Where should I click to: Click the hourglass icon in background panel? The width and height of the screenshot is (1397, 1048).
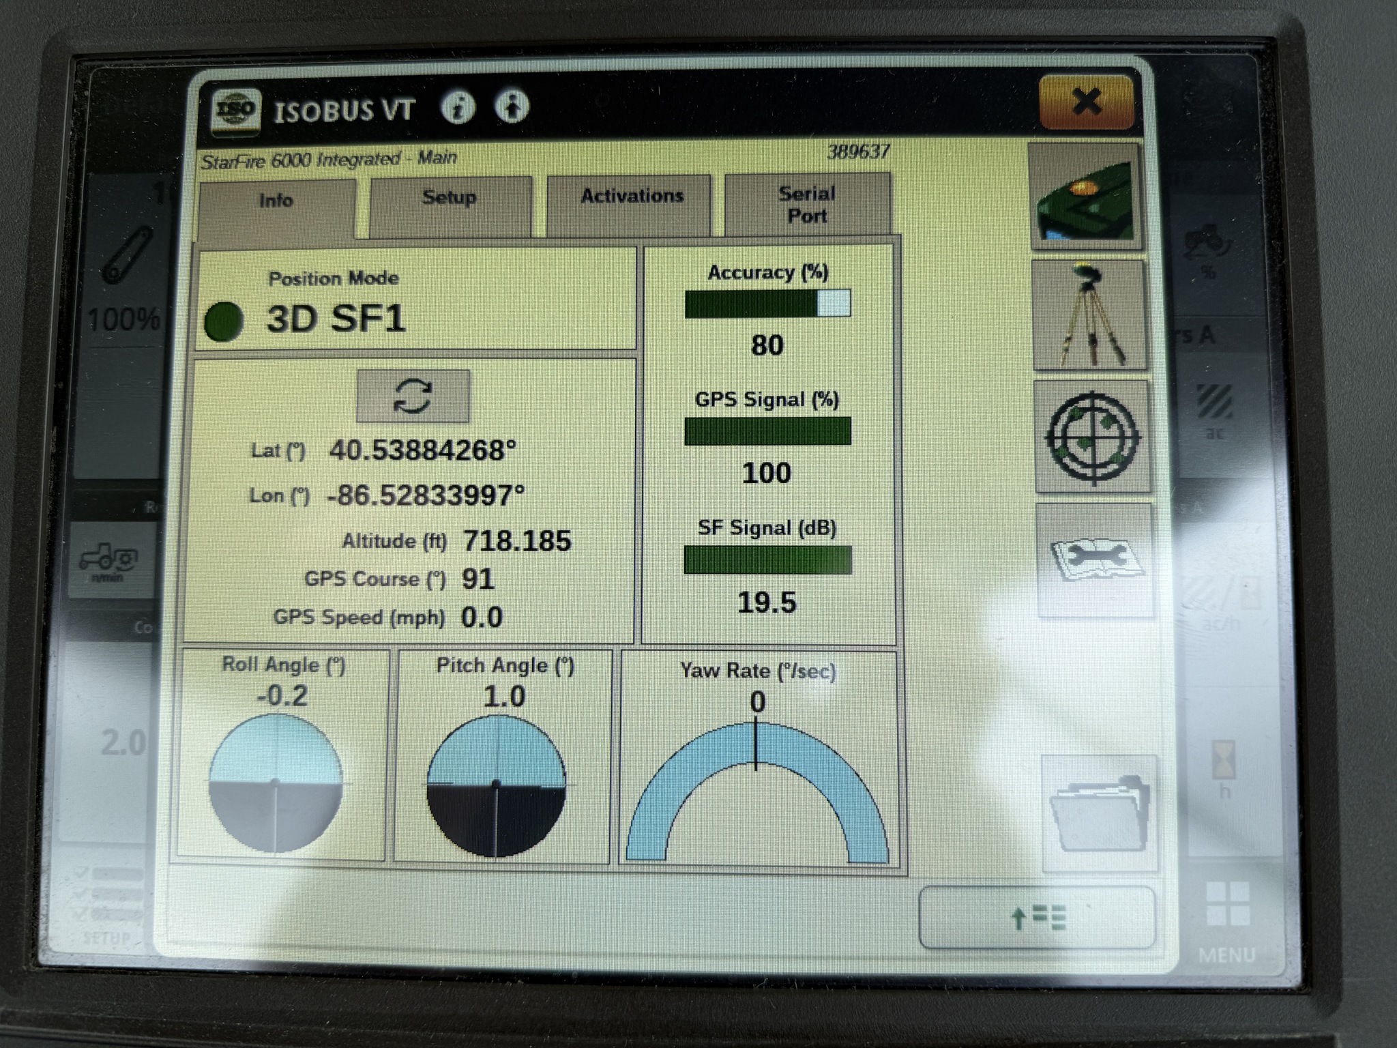[x=1224, y=761]
